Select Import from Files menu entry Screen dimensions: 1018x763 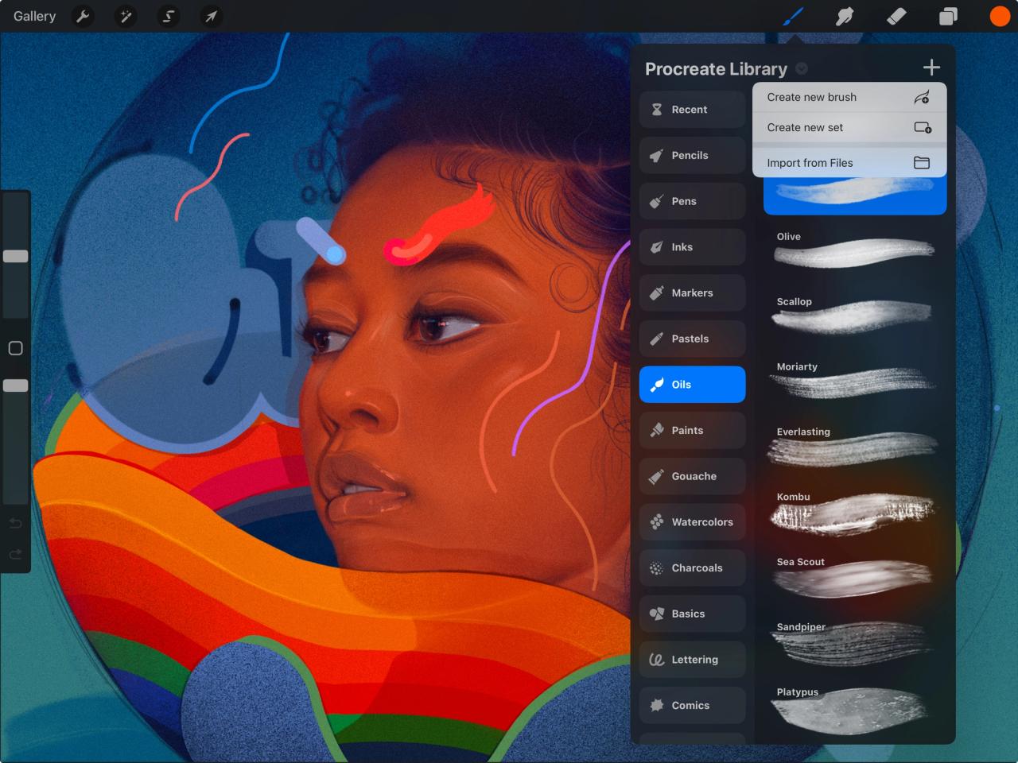tap(849, 162)
